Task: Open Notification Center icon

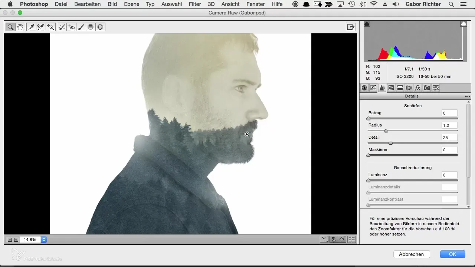Action: (x=462, y=4)
